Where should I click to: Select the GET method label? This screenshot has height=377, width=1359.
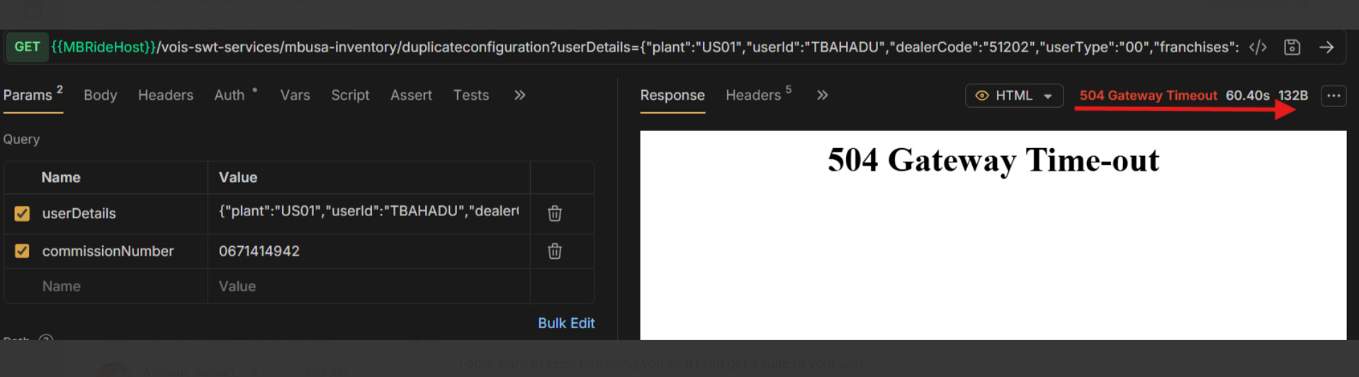[x=27, y=47]
